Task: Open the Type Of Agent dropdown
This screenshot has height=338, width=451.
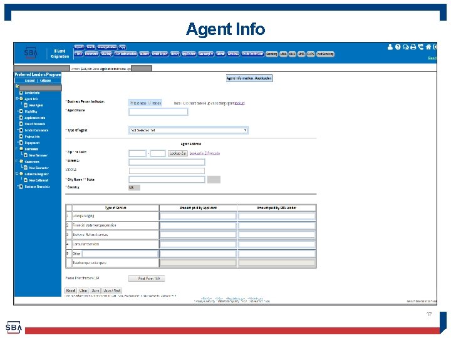Action: 189,130
